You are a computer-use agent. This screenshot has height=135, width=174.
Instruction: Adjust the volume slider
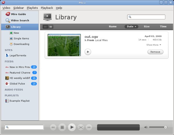pyautogui.click(x=158, y=127)
